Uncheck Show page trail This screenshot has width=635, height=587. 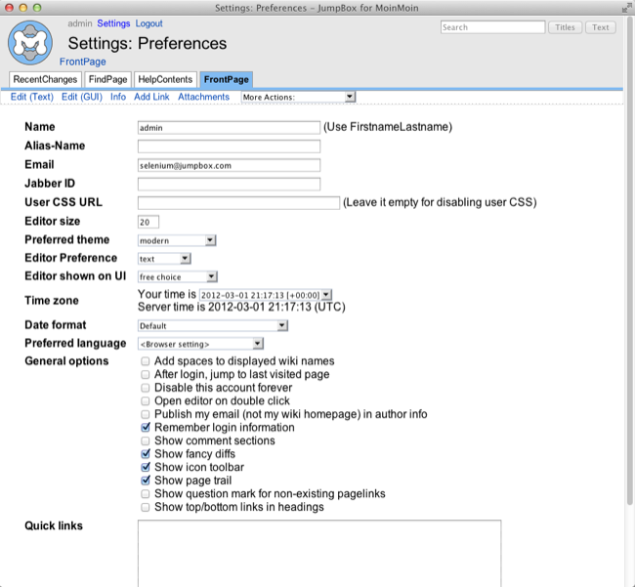145,481
